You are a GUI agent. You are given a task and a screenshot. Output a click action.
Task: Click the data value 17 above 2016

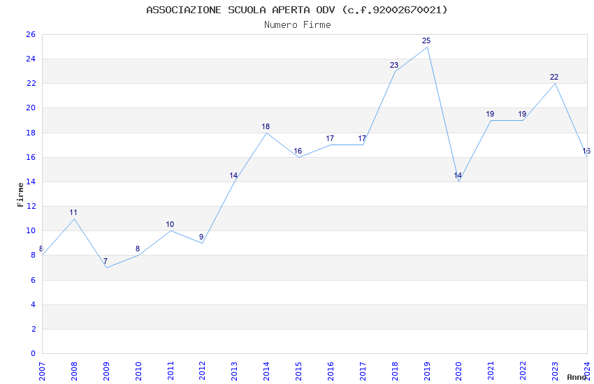coord(330,138)
